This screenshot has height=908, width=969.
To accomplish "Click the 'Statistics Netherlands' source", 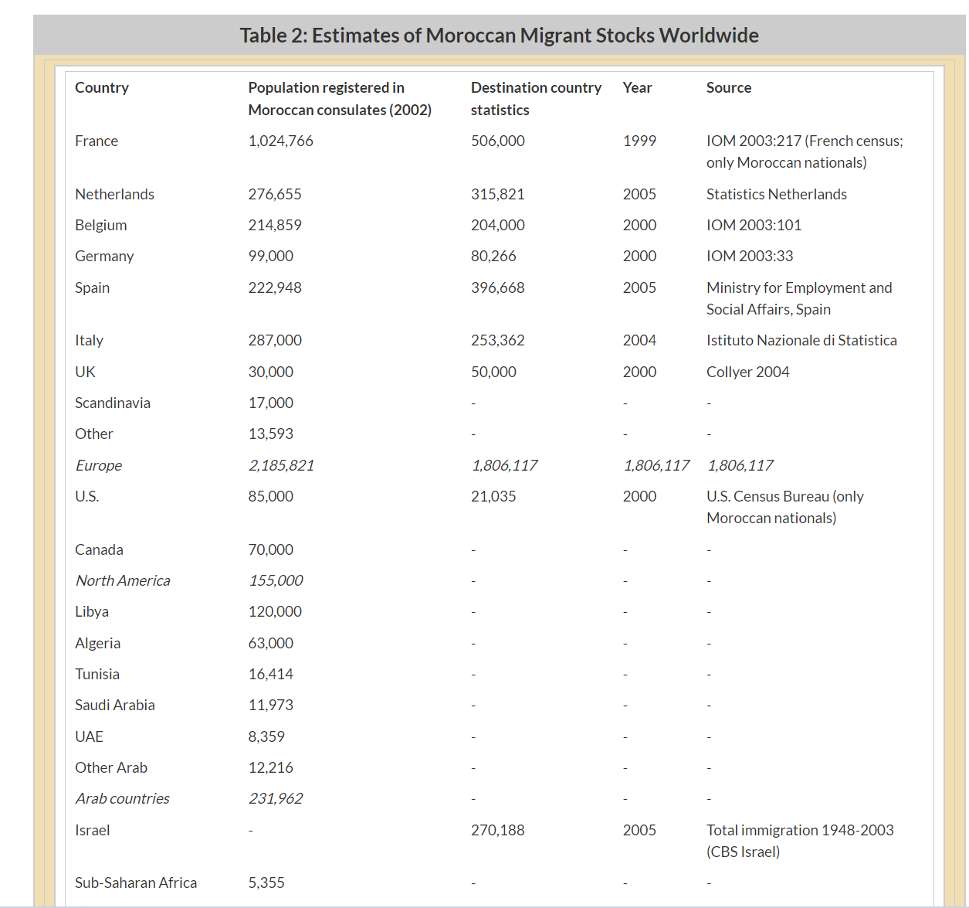I will tap(777, 194).
